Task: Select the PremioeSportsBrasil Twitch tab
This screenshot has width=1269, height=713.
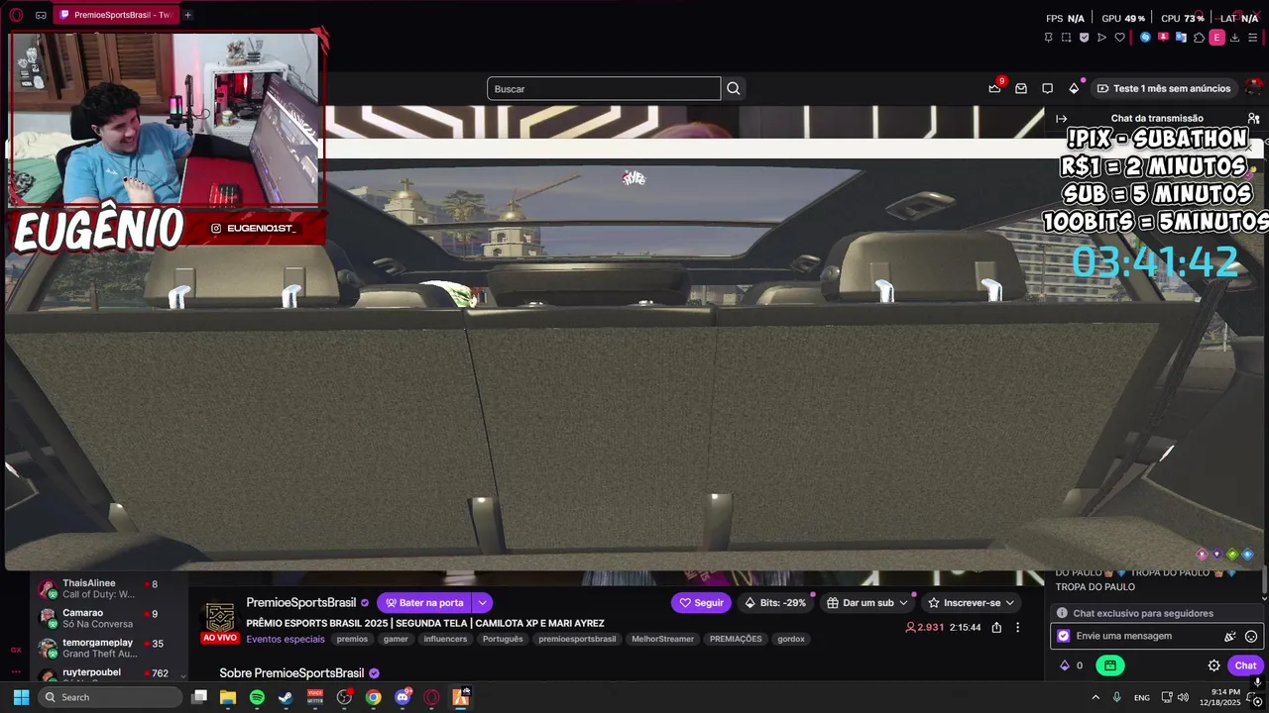Action: tap(115, 15)
